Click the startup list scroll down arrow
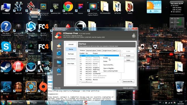 120,80
